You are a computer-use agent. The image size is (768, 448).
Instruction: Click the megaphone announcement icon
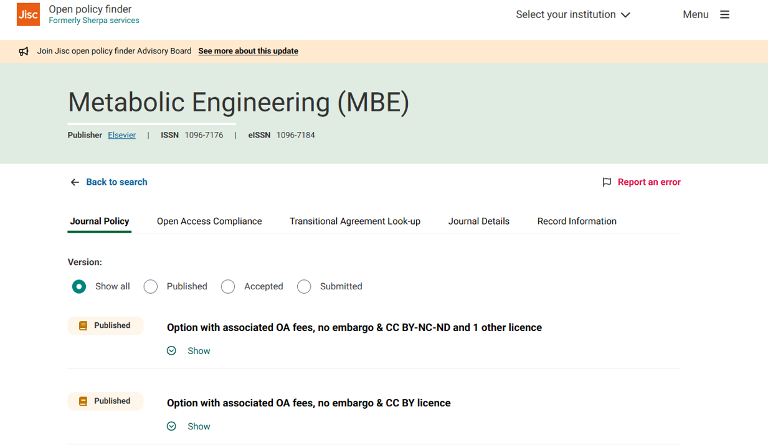24,51
